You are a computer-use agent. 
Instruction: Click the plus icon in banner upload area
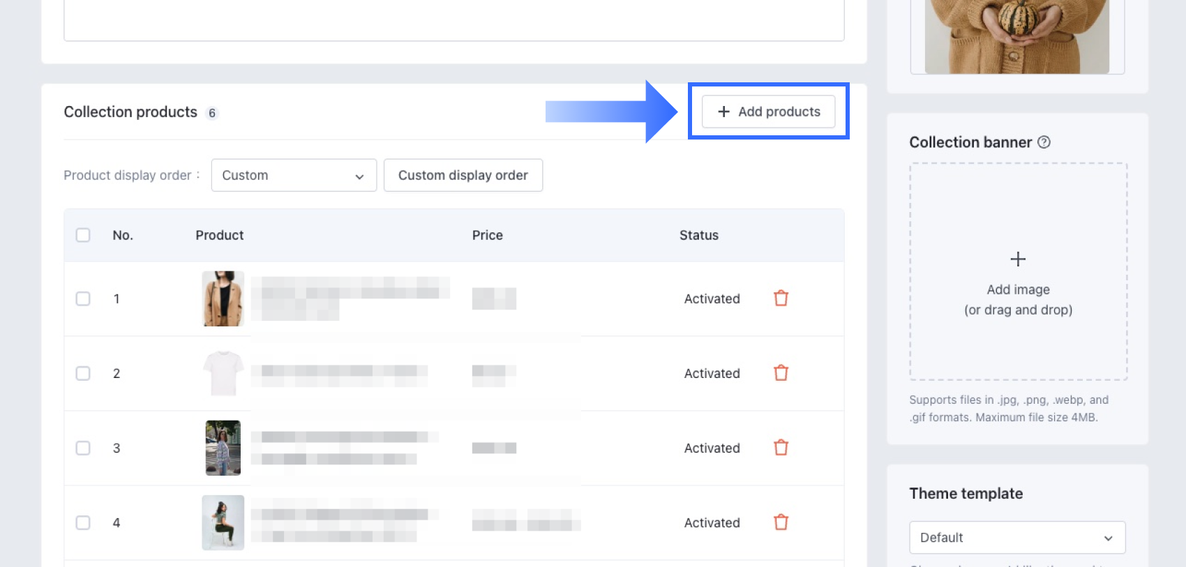coord(1018,259)
